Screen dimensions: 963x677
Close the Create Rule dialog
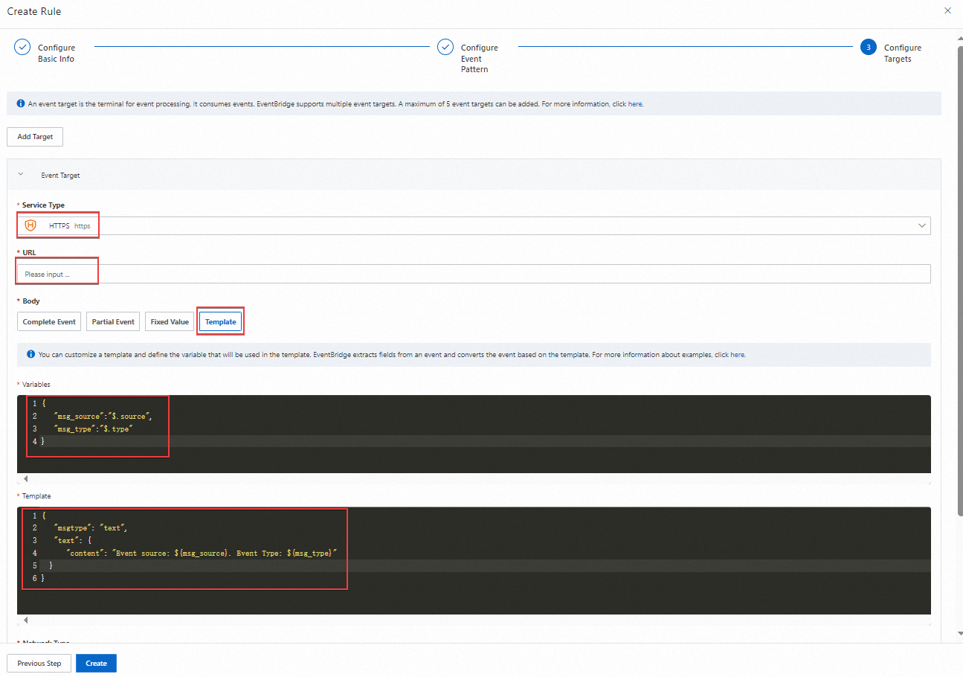coord(947,11)
